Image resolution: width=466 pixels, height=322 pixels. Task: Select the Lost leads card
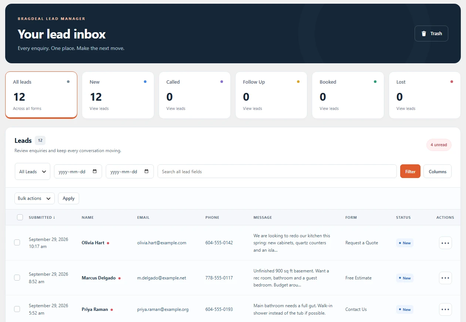click(x=425, y=95)
